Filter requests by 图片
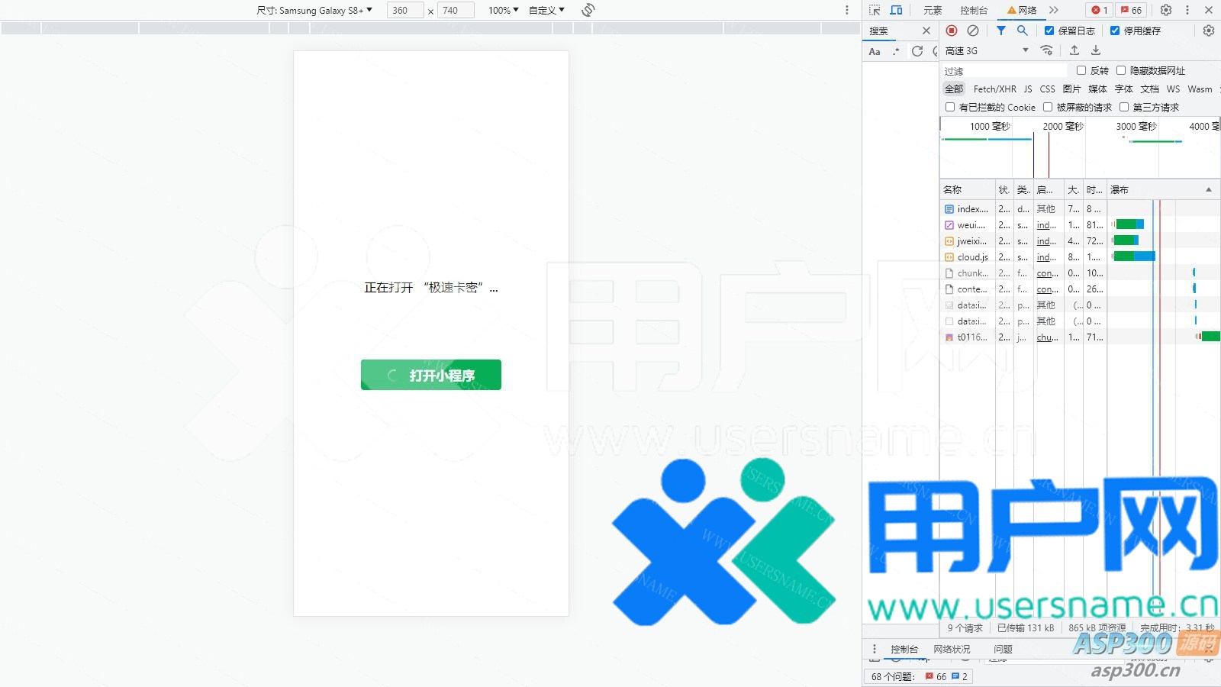 [1071, 89]
